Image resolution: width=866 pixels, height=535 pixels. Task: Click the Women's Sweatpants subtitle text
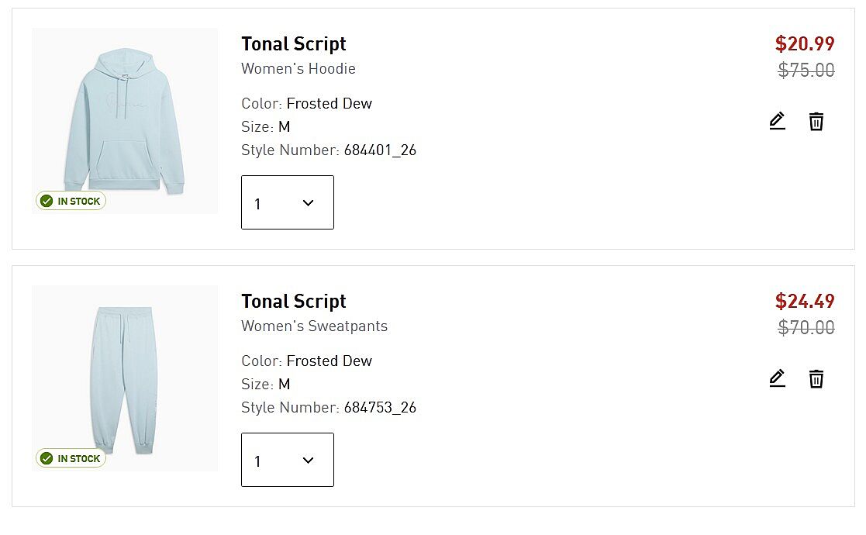[314, 326]
